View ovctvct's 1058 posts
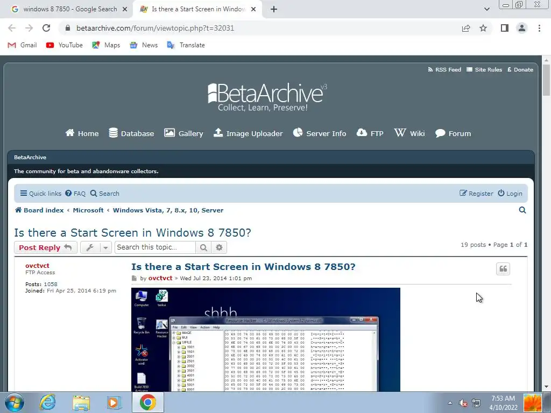 (x=51, y=284)
